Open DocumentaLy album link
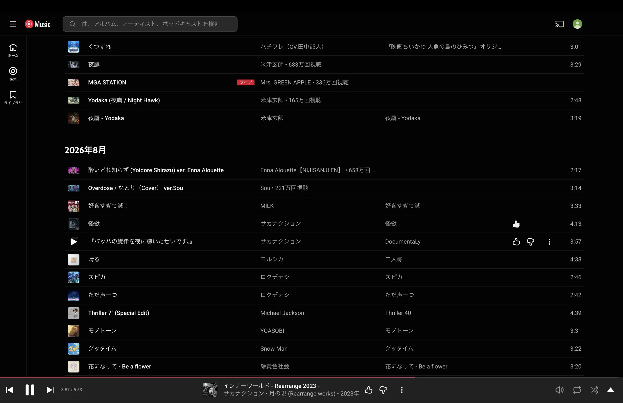 click(402, 242)
